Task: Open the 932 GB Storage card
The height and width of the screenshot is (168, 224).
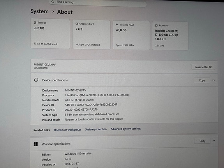Action: click(x=50, y=34)
